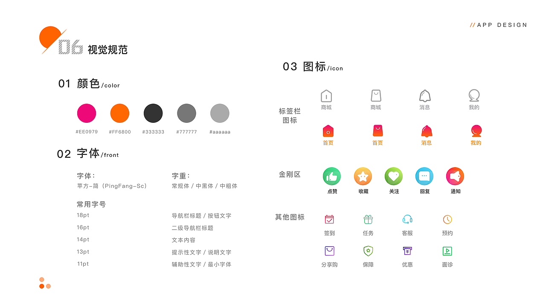This screenshot has height=307, width=546.
Task: Click the 11pt font size entry
Action: (x=83, y=264)
